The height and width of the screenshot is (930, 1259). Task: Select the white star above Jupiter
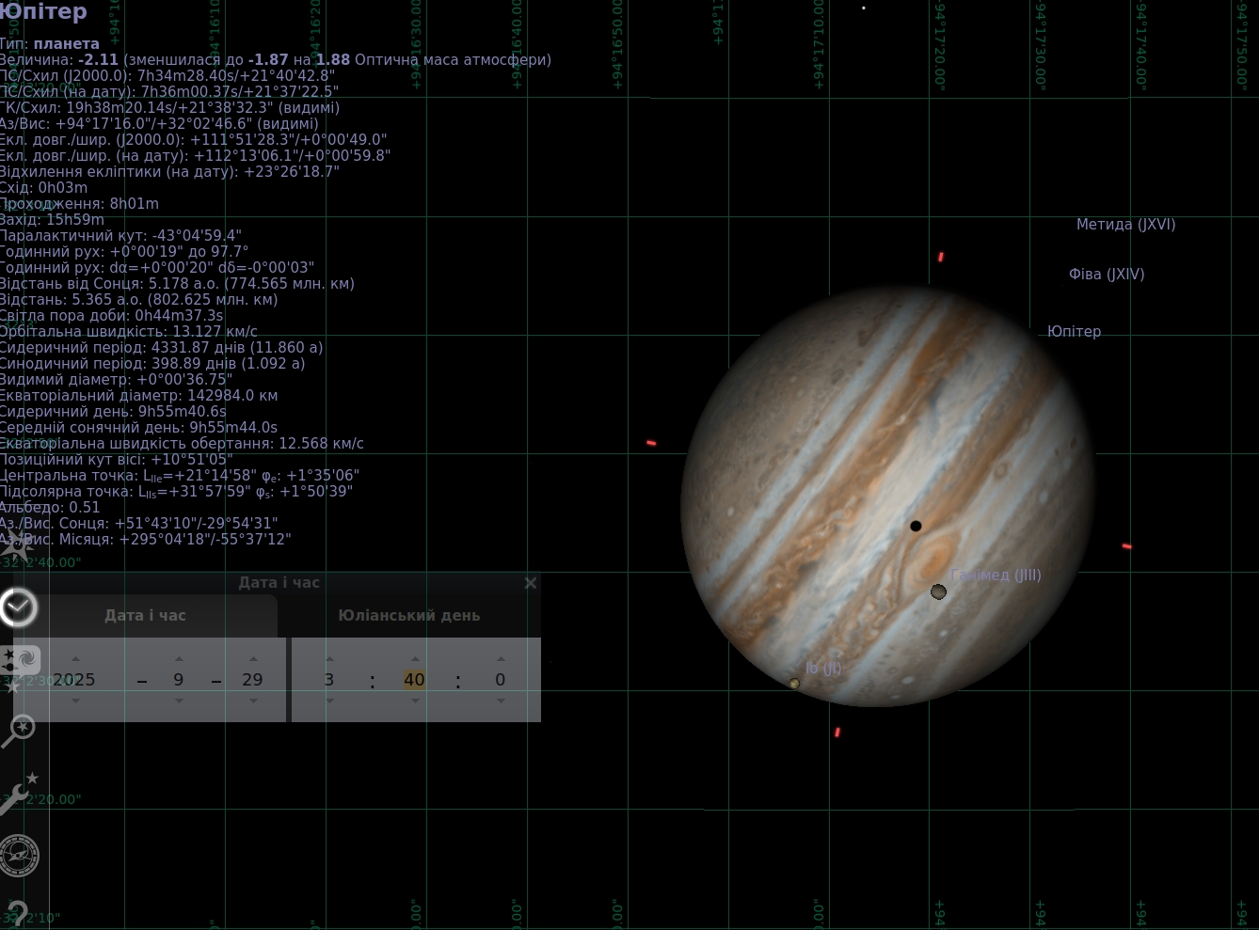pos(863,8)
